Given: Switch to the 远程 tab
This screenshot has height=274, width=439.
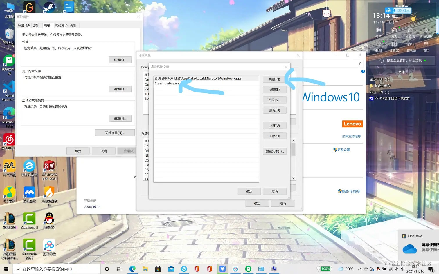Looking at the screenshot, I should coord(73,26).
